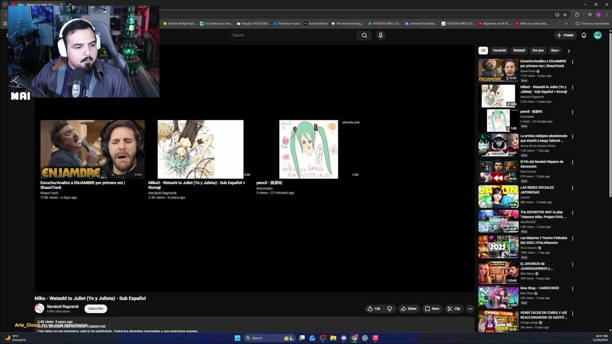Open the weather widget showing Despejado
The height and width of the screenshot is (344, 612).
pos(15,338)
